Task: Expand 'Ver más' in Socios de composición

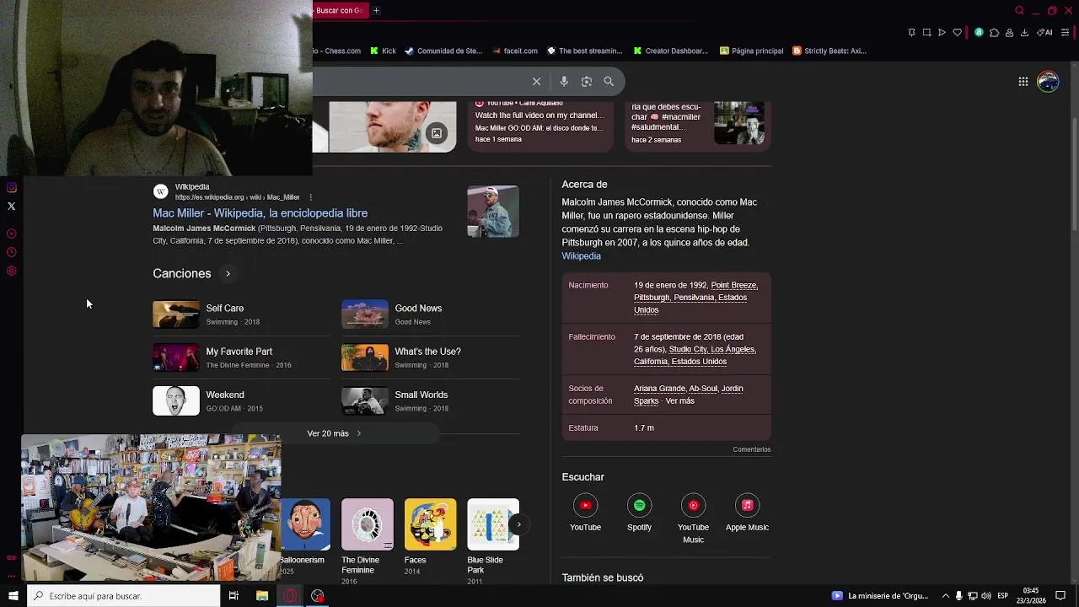Action: pos(679,401)
